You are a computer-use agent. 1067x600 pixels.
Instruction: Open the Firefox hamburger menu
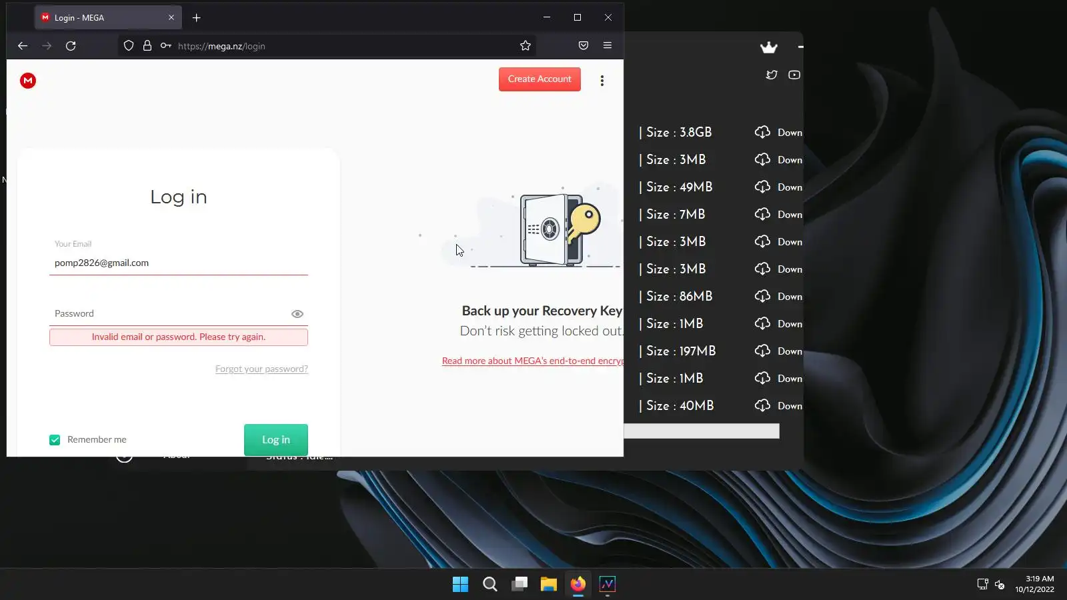[x=608, y=46]
